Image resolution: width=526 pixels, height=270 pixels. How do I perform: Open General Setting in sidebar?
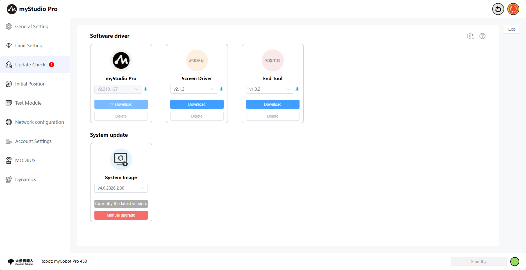tap(31, 26)
